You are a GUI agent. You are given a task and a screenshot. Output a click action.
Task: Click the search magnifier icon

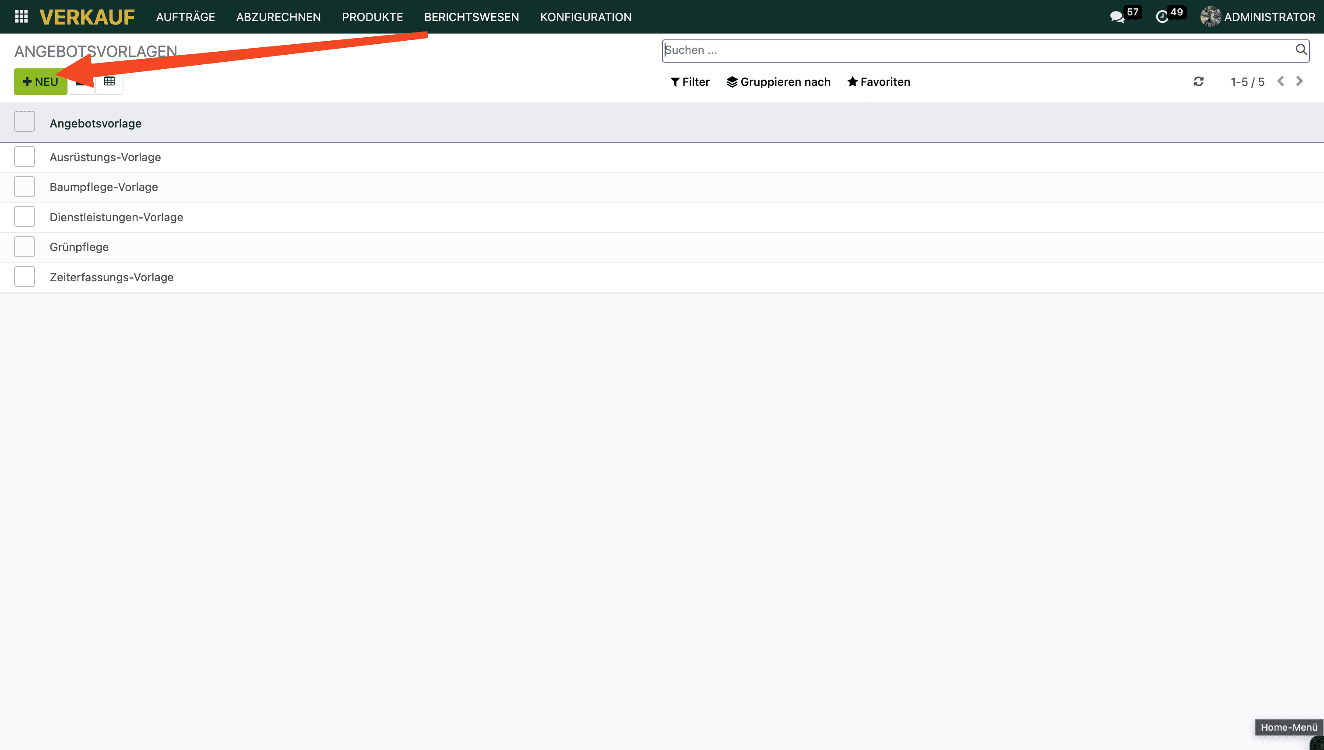pos(1301,50)
